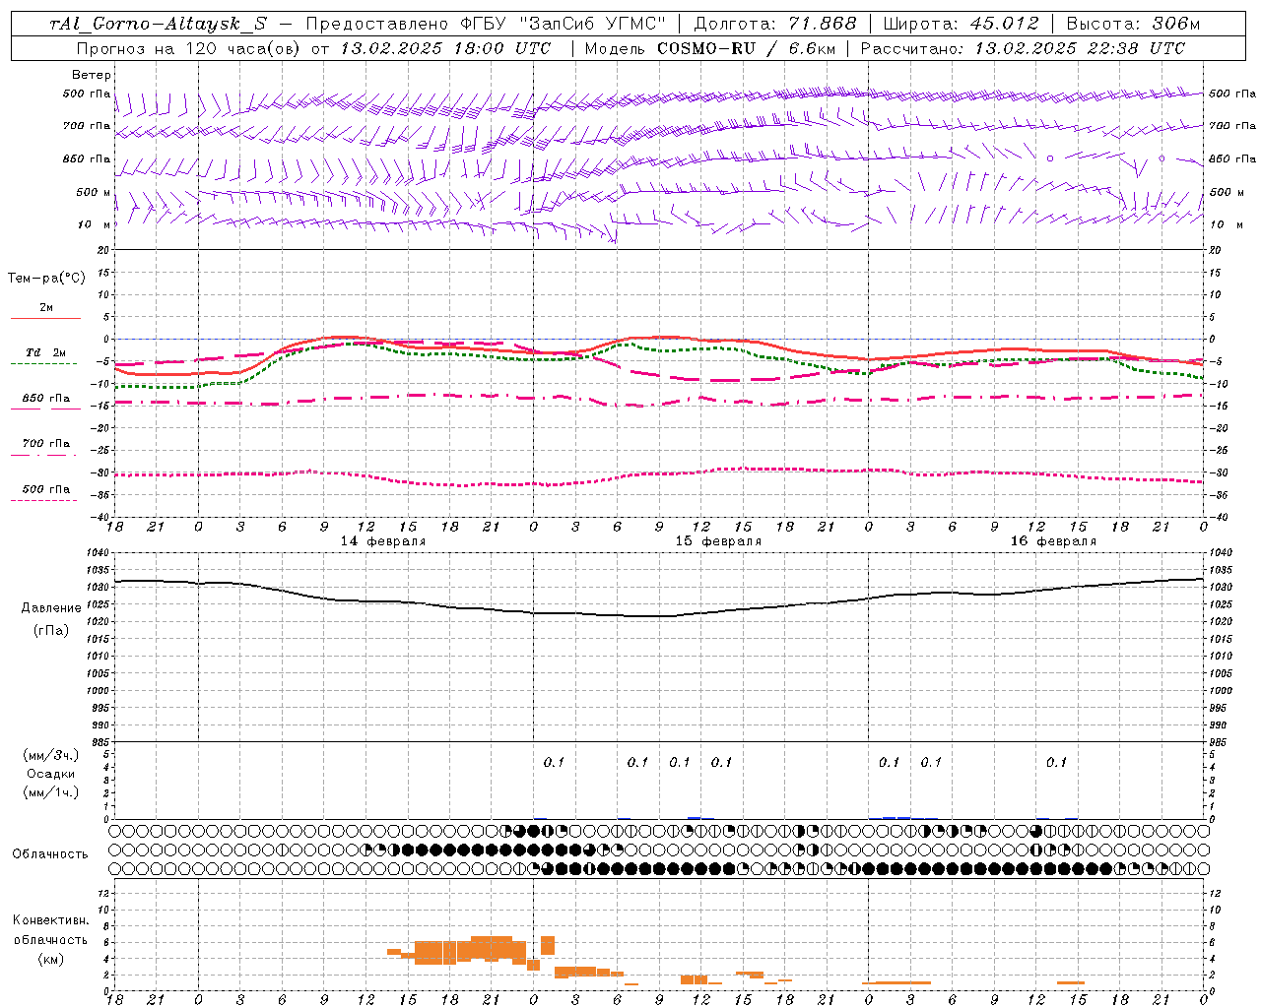This screenshot has width=1261, height=1008.
Task: Click the Td 2м legend entry
Action: coord(45,352)
